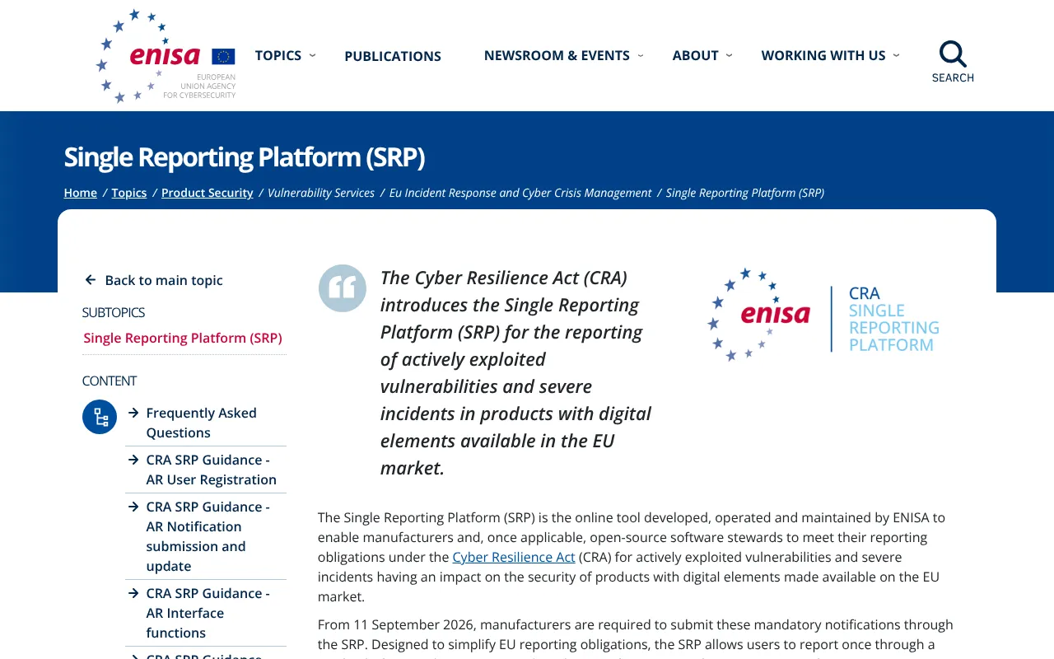Click the Single Reporting Platform (SRP) breadcrumb
The image size is (1054, 659).
(745, 193)
